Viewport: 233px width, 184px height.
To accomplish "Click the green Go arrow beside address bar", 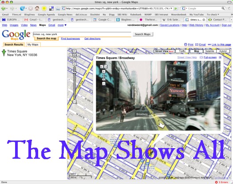I will click(x=176, y=8).
